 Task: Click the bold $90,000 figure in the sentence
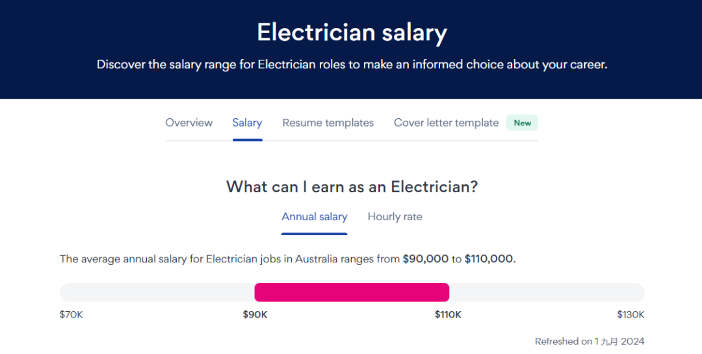pyautogui.click(x=425, y=259)
